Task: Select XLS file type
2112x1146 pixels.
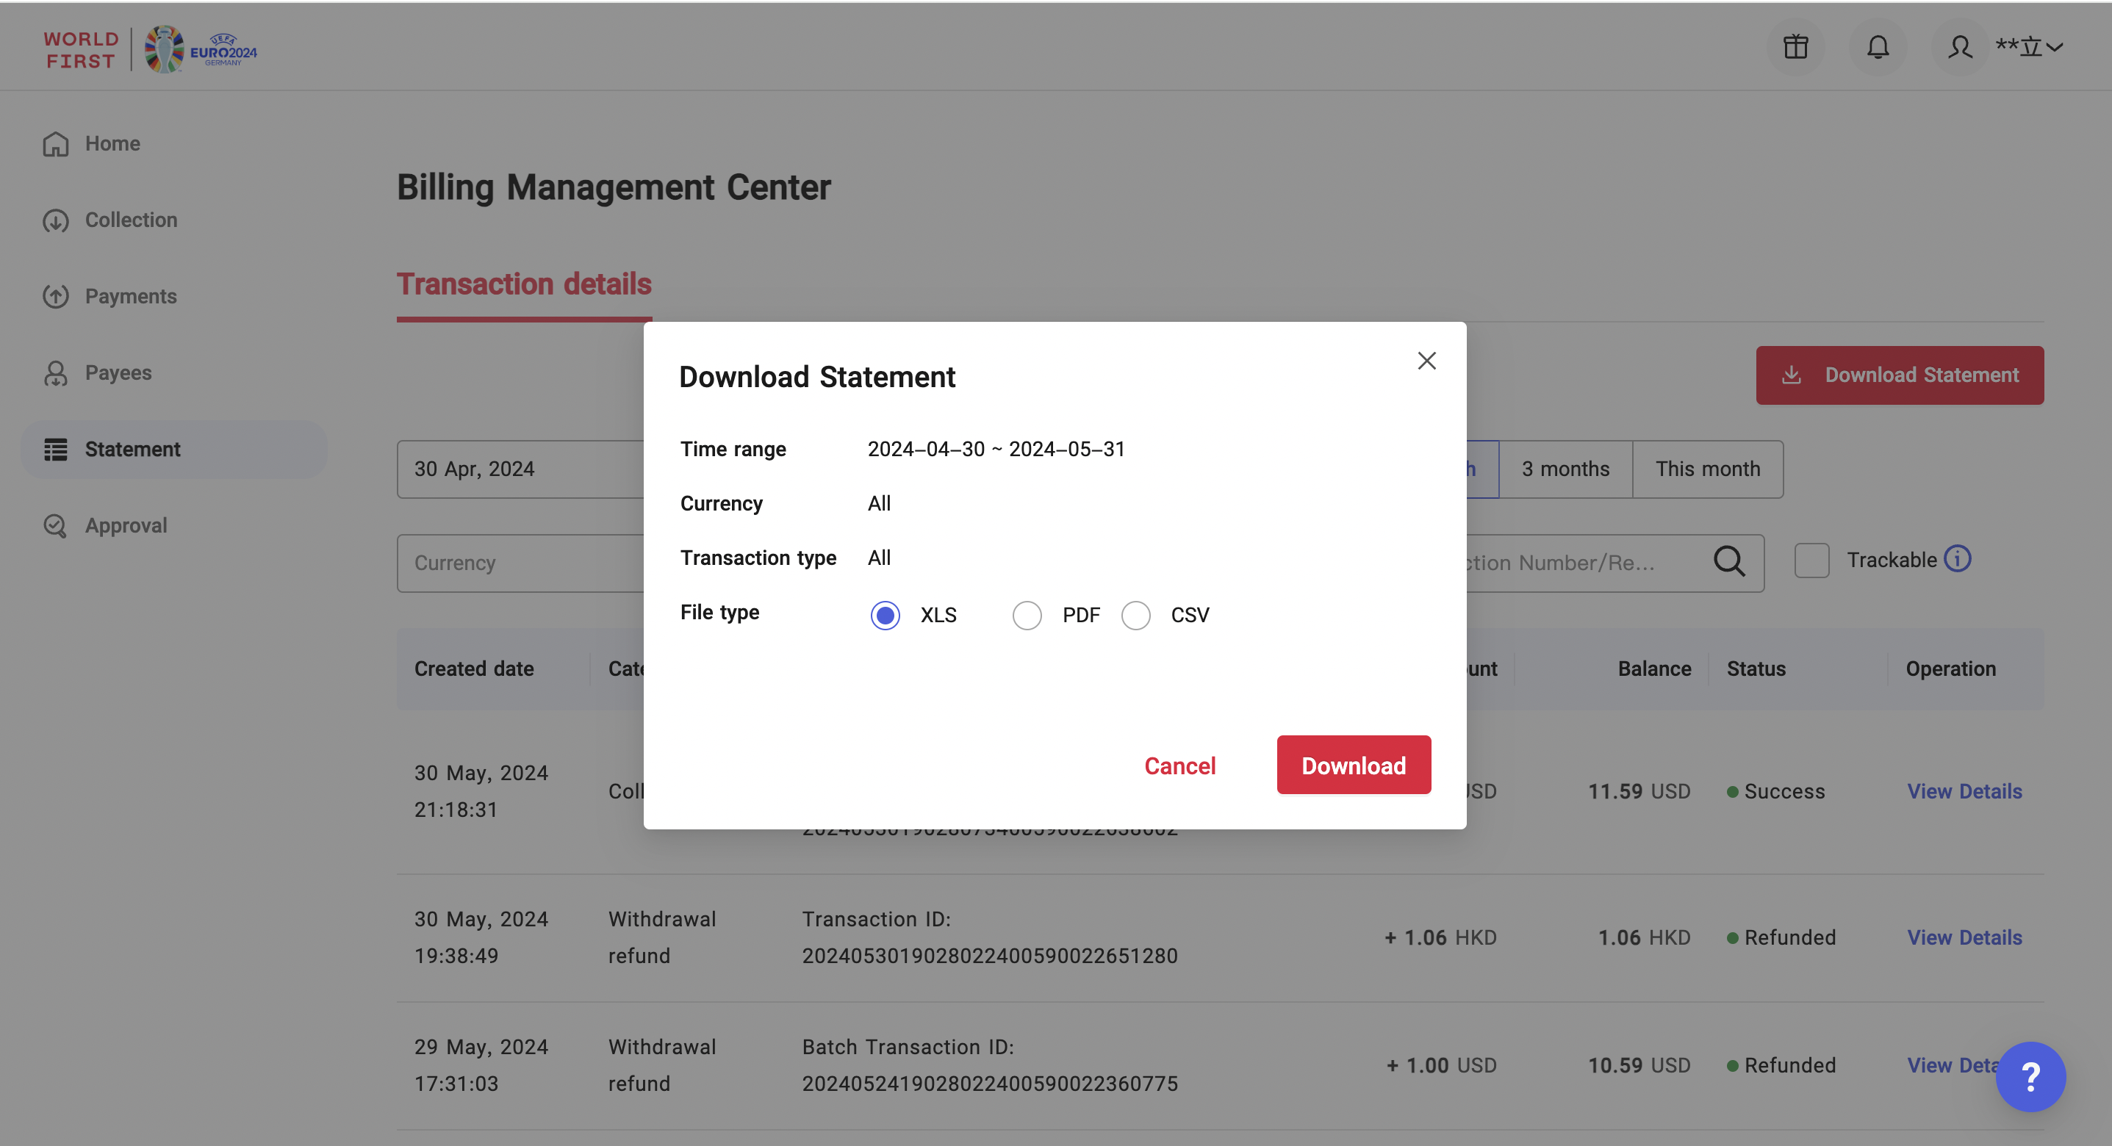Action: tap(885, 615)
